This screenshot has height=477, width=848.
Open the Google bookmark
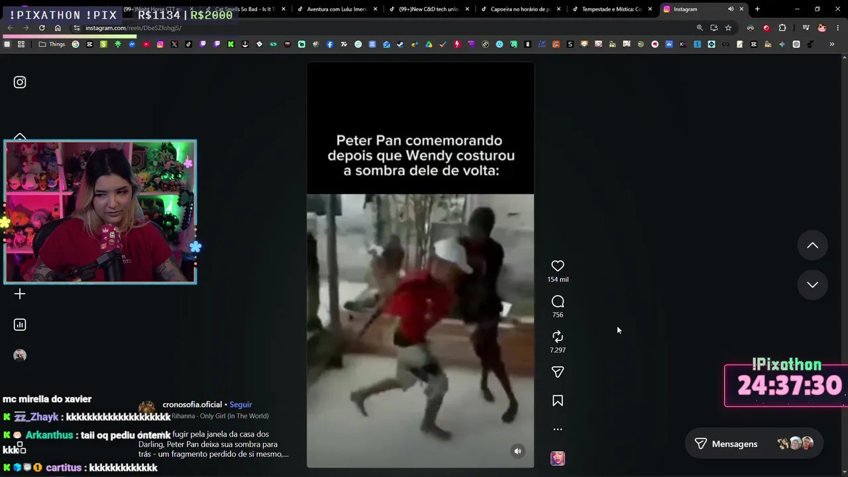(x=76, y=44)
